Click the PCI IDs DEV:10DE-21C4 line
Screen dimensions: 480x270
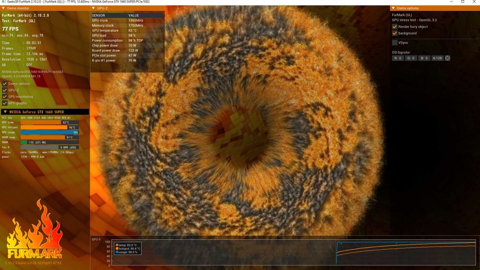(36, 117)
